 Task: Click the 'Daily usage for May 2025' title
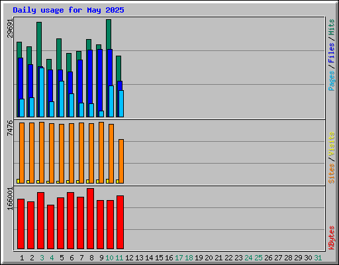click(x=68, y=10)
